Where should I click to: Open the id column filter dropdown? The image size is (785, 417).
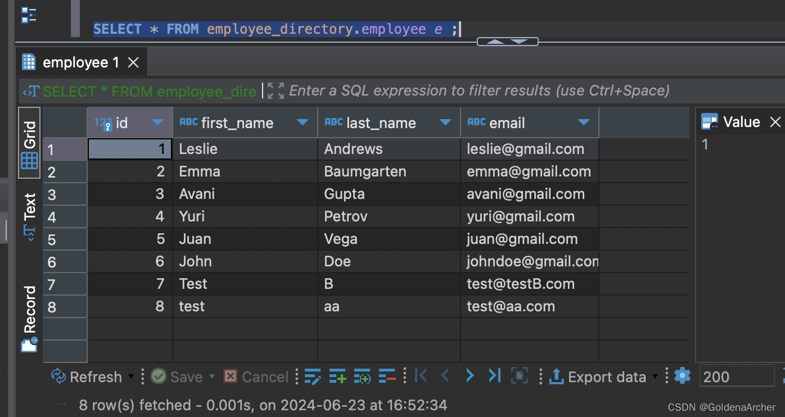(x=157, y=123)
